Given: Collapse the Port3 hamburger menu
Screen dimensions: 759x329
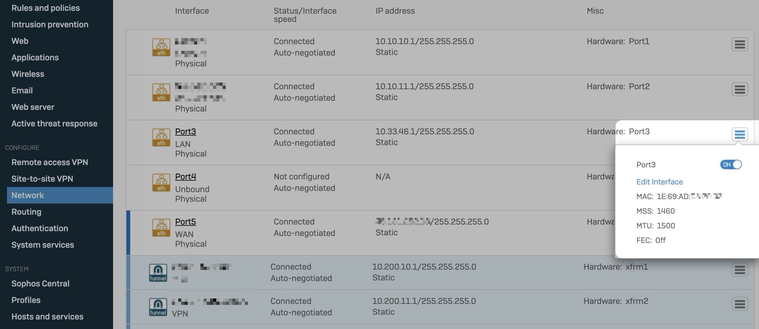Looking at the screenshot, I should [740, 134].
